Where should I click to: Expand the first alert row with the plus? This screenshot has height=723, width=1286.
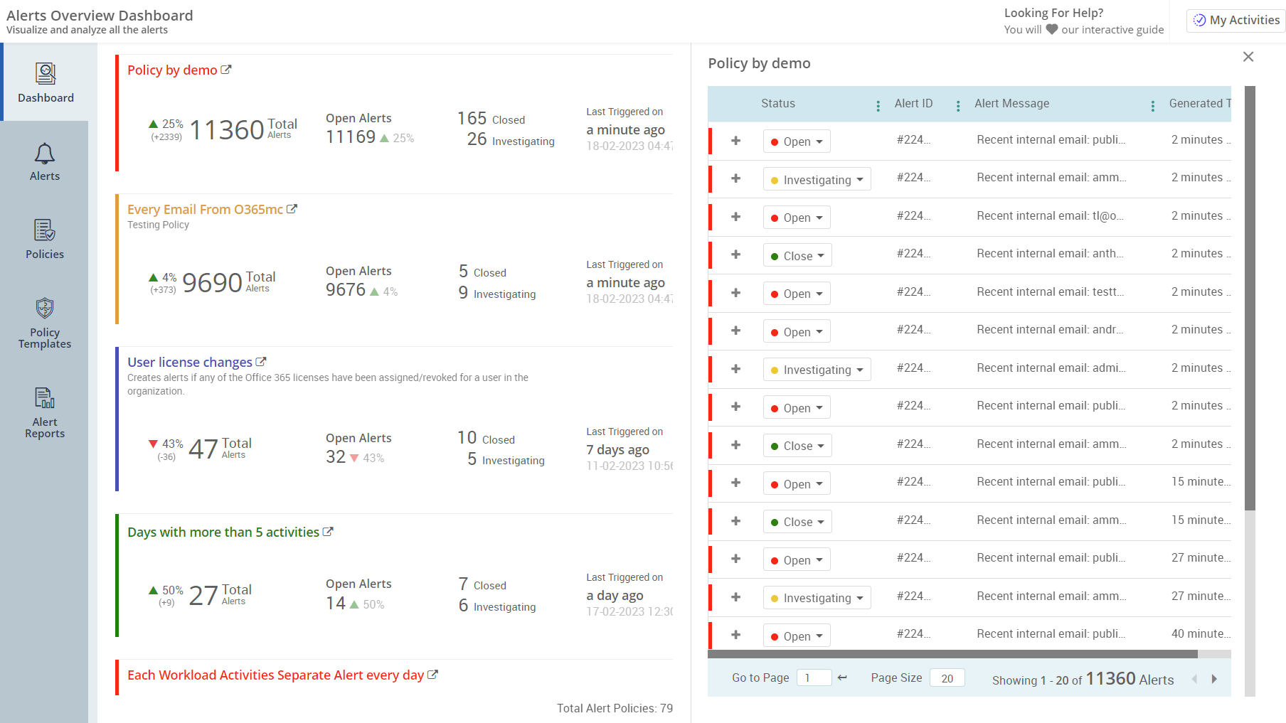click(x=736, y=141)
